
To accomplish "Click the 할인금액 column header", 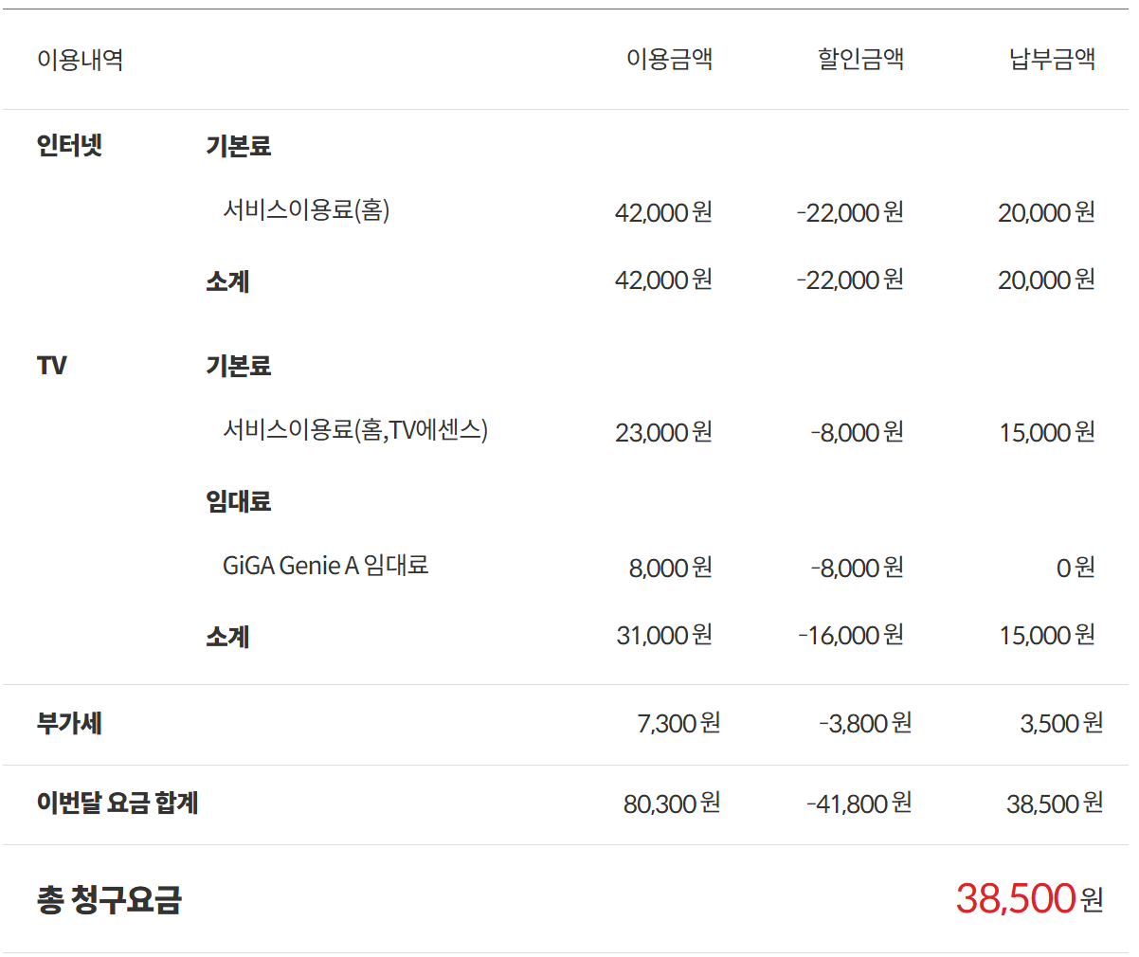I will [x=860, y=60].
